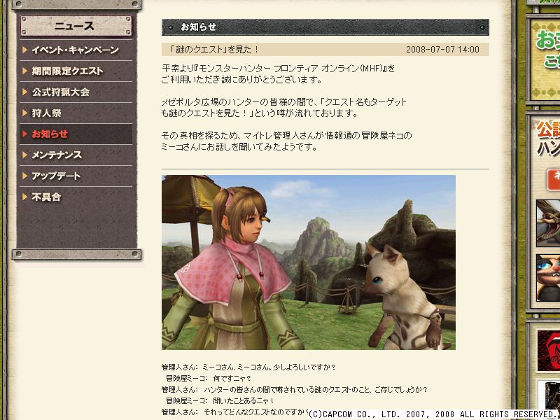Viewport: 560px width, 420px height.
Task: Open the 不具合 bug reports page
Action: point(76,197)
